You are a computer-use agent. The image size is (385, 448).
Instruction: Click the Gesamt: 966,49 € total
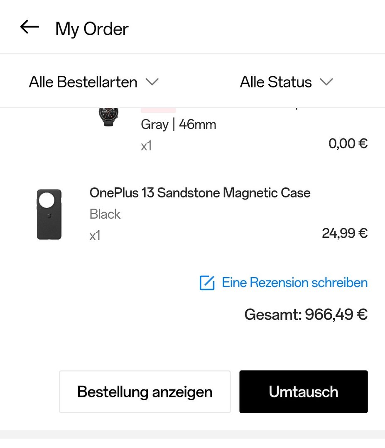[x=306, y=314]
